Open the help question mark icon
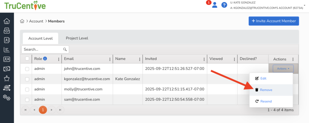Screen dimensions: 309x123 (224, 5)
